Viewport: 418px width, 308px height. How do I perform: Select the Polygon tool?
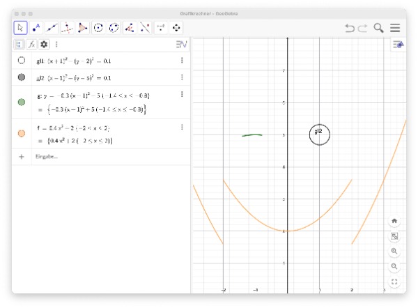pyautogui.click(x=83, y=28)
